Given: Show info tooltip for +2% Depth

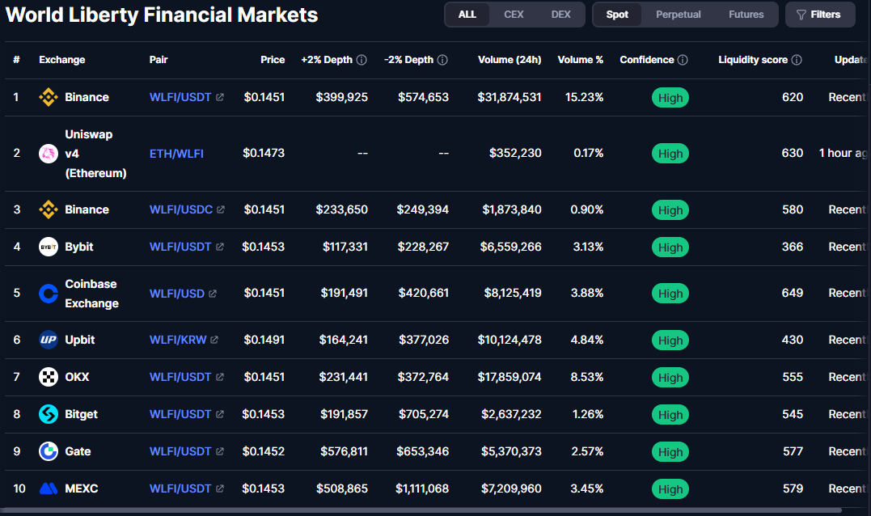Looking at the screenshot, I should (362, 60).
